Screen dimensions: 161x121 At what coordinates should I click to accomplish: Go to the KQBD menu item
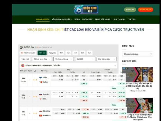pos(77,19)
